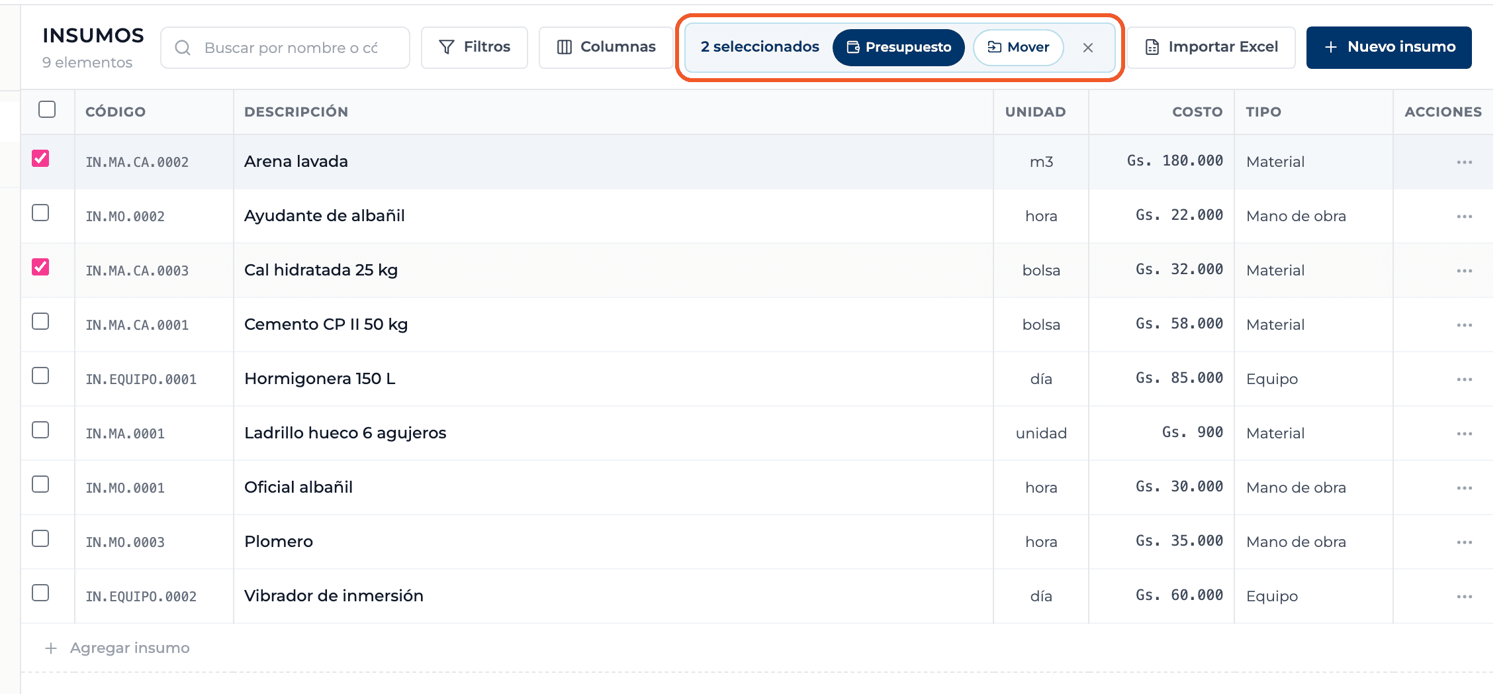The image size is (1509, 694).
Task: Open actions menu for Arena lavada
Action: click(x=1464, y=162)
